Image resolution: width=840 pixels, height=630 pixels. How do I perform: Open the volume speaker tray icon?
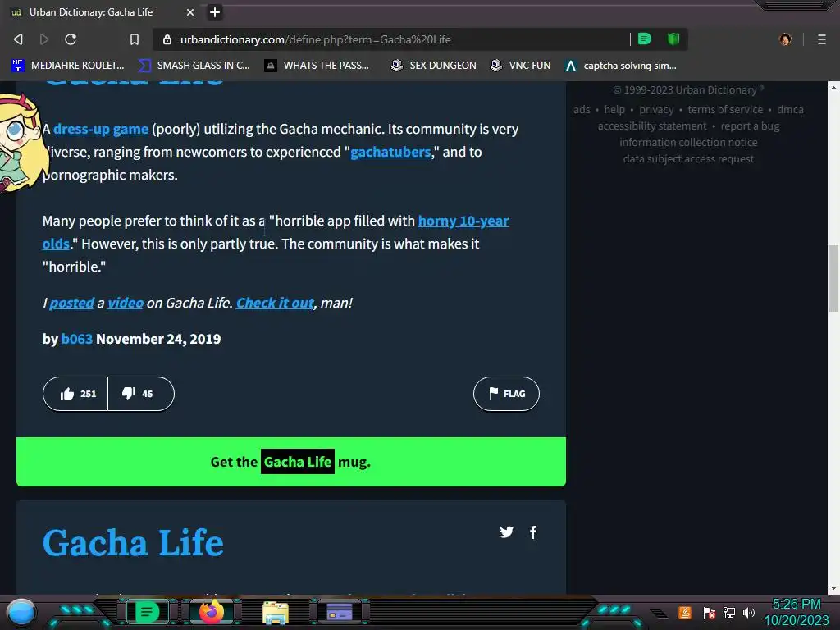pos(749,612)
